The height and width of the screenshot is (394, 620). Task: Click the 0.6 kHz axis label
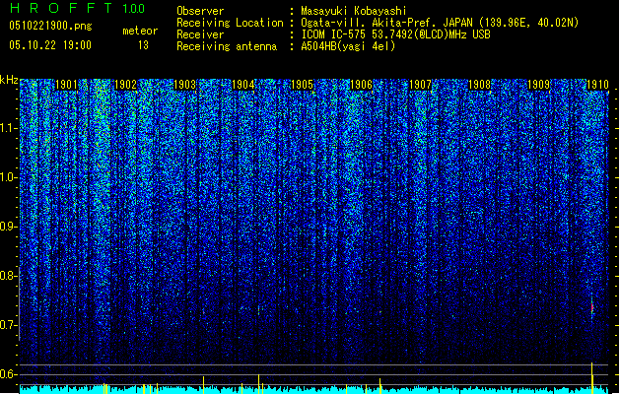point(9,374)
